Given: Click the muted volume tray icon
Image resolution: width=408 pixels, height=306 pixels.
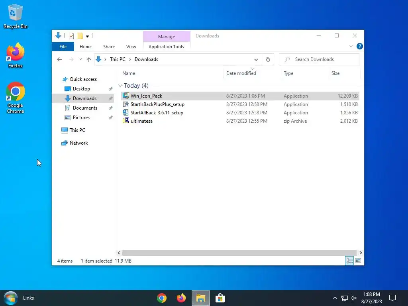Looking at the screenshot, I should (354, 298).
